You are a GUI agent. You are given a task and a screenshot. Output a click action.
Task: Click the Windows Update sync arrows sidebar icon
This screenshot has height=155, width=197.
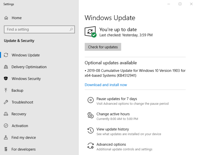click(6, 55)
